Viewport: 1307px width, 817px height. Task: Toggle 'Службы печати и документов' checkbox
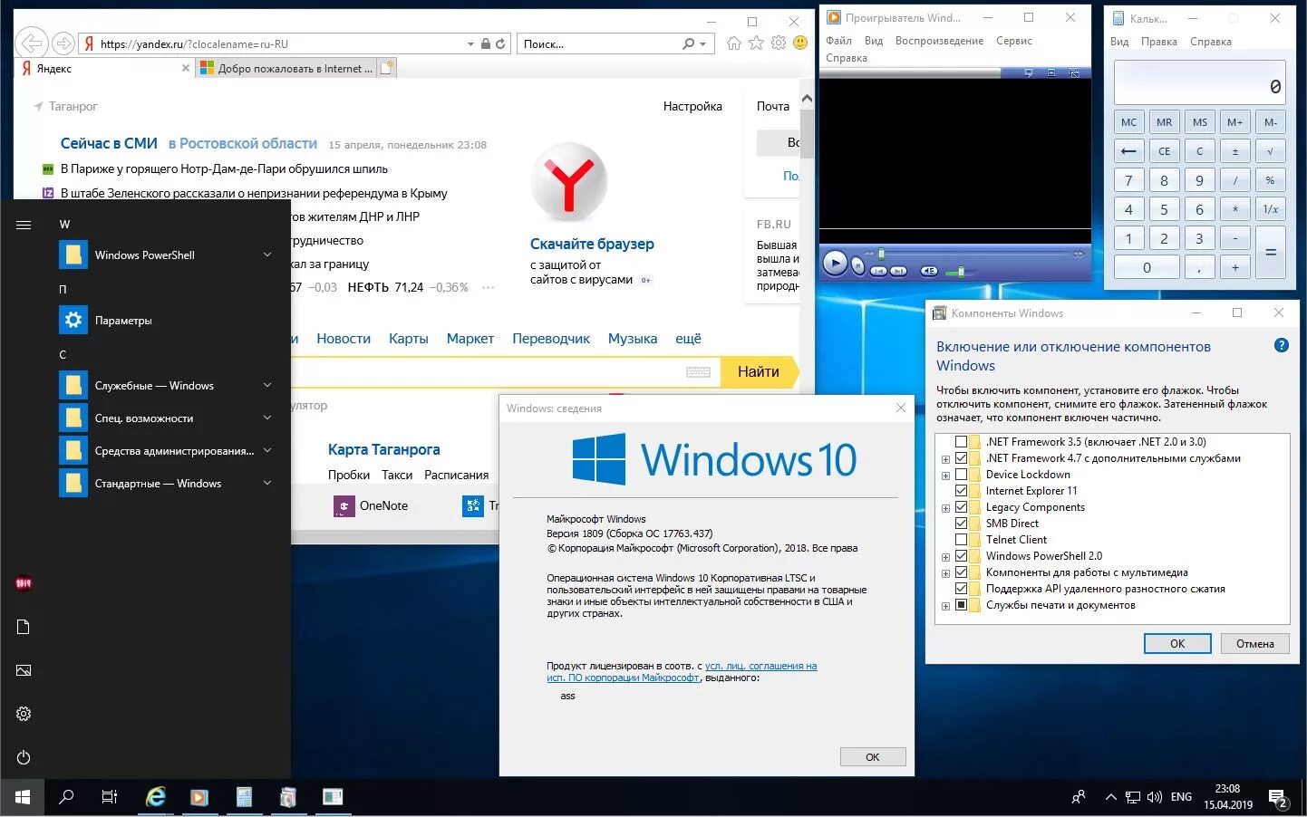pyautogui.click(x=961, y=605)
